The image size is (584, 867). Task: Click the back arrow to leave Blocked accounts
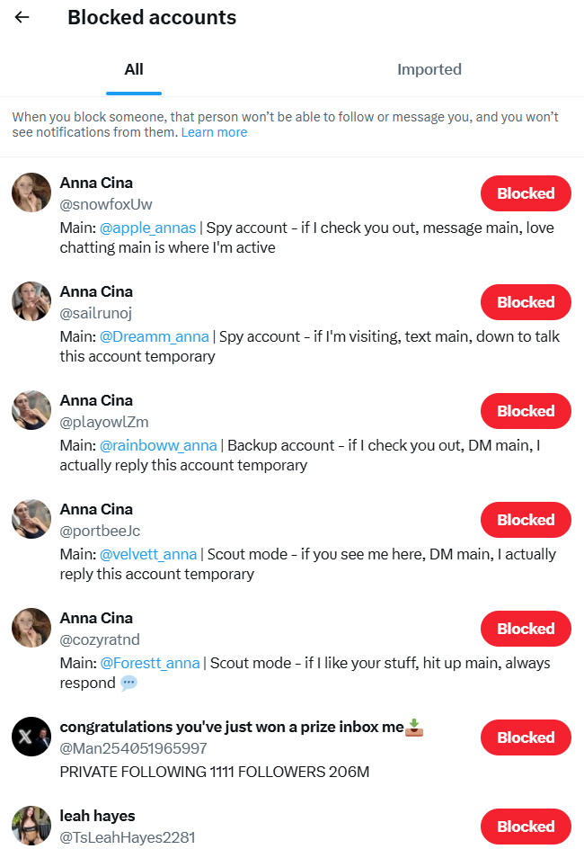(21, 17)
